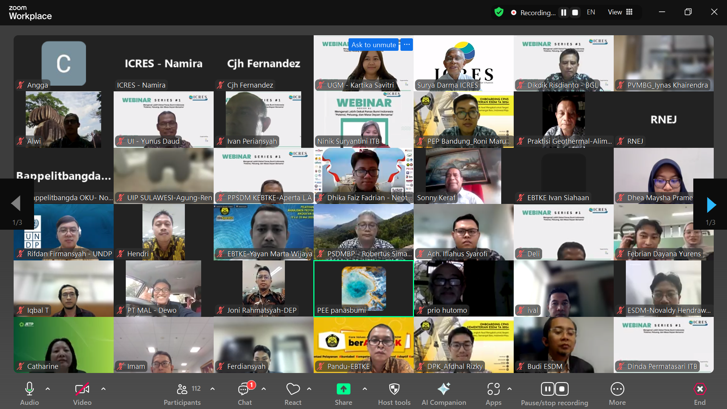The width and height of the screenshot is (727, 409).
Task: Open the View layout menu
Action: [x=620, y=12]
